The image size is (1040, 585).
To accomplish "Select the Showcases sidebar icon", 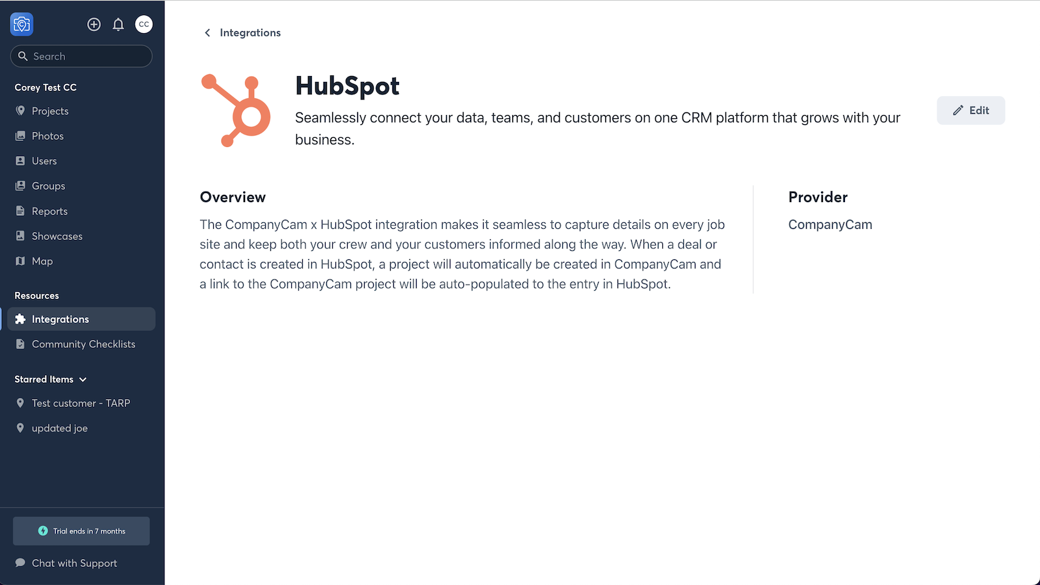I will coord(20,236).
